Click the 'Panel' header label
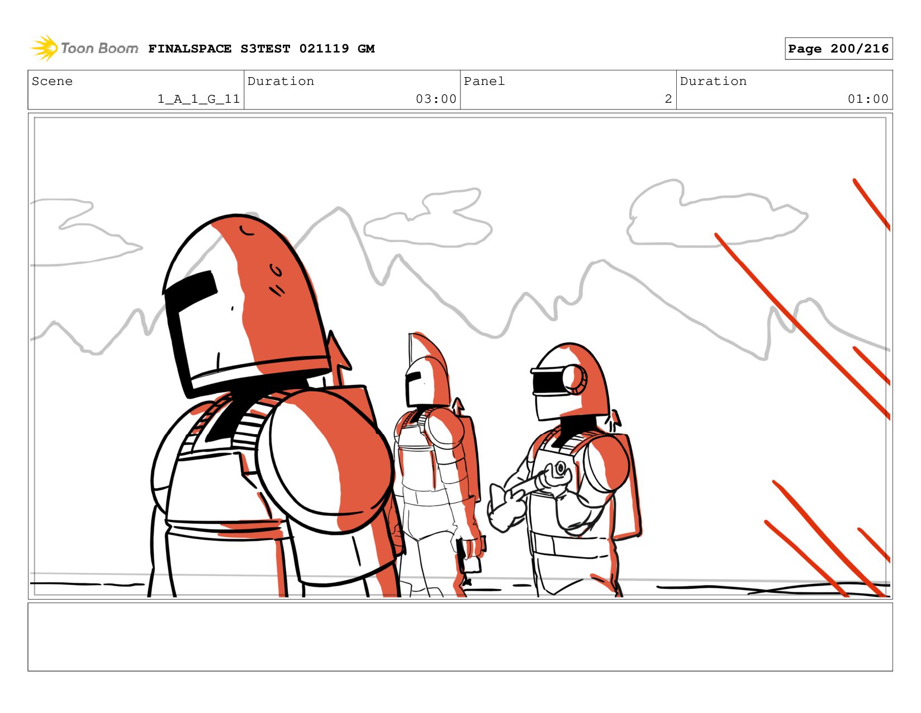The width and height of the screenshot is (921, 713). 484,81
